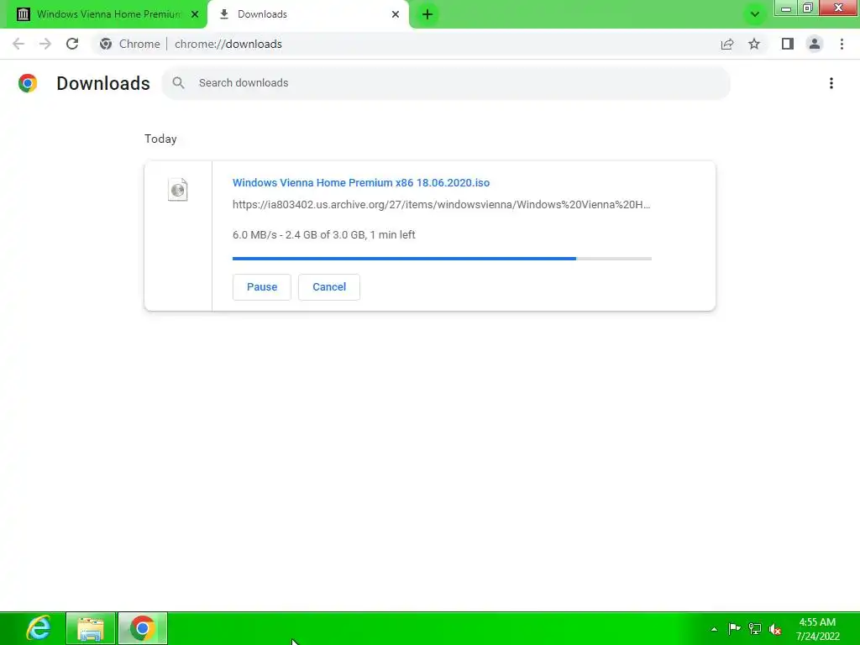Click the Downloads page title

click(103, 83)
